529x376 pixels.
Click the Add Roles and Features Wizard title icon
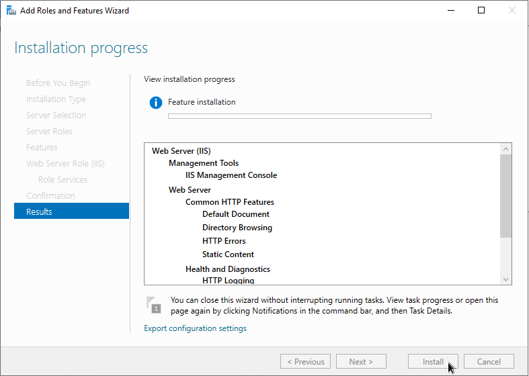pyautogui.click(x=11, y=11)
